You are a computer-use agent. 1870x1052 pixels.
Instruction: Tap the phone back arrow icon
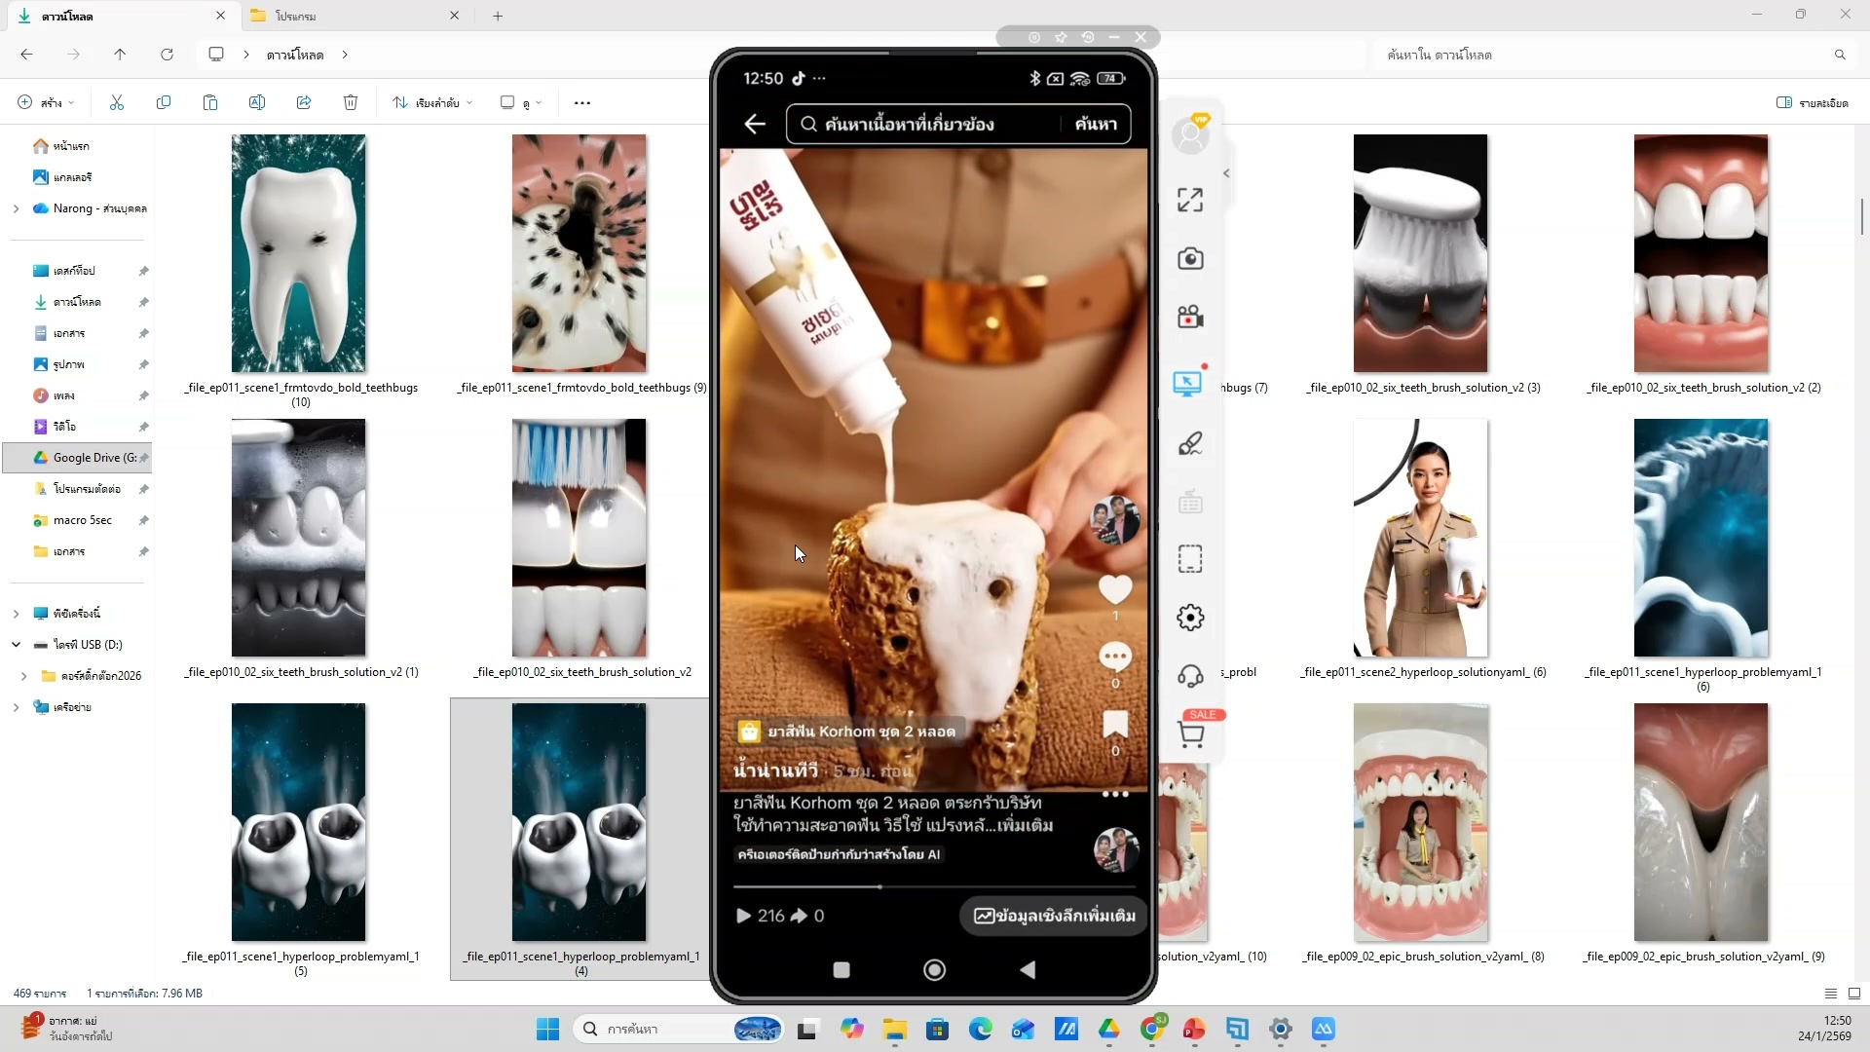tap(755, 124)
